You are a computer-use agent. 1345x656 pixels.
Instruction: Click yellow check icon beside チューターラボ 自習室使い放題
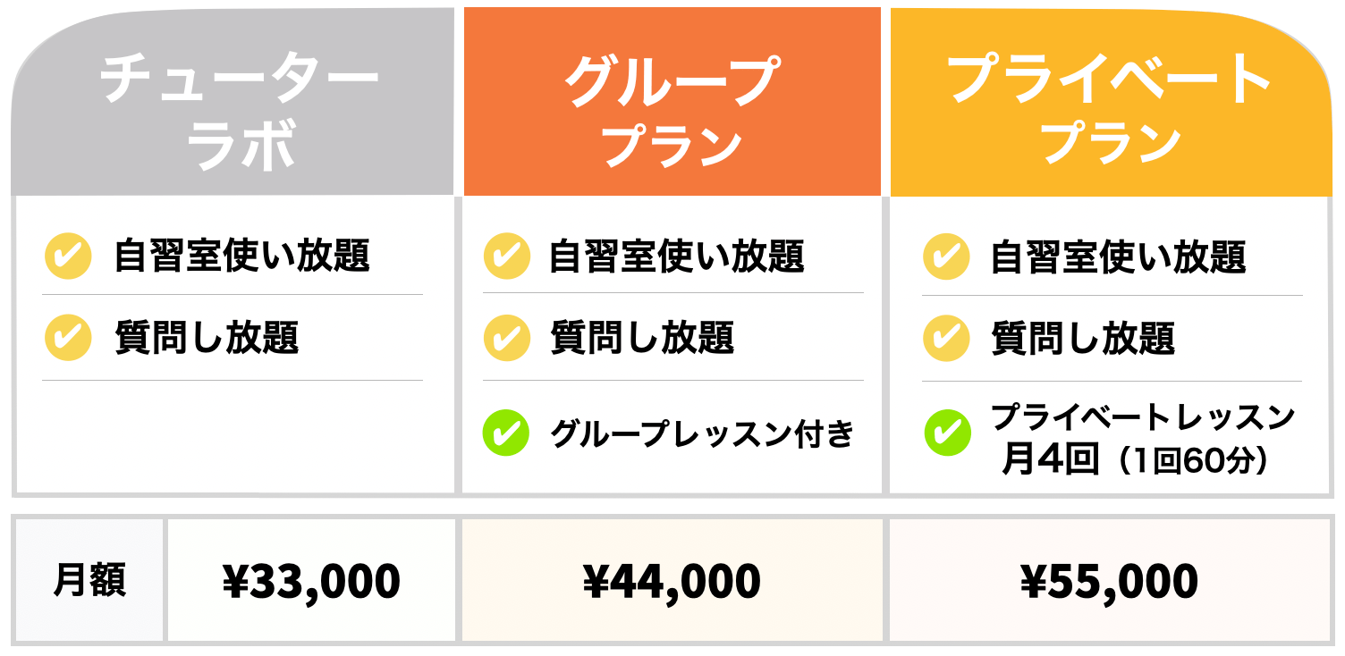coord(68,257)
